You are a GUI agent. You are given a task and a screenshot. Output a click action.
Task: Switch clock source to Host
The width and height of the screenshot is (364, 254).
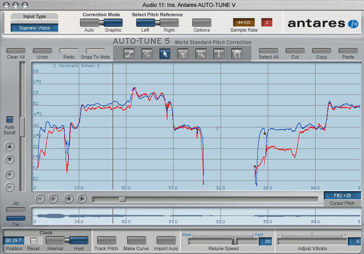79,240
